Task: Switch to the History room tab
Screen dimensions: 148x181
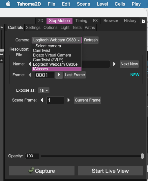Action: 130,21
